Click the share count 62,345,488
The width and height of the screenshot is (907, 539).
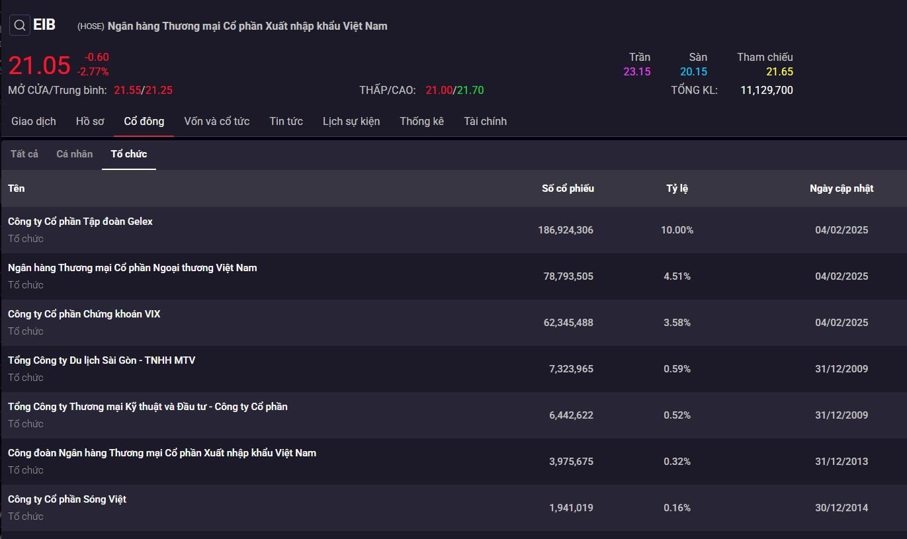pos(568,323)
